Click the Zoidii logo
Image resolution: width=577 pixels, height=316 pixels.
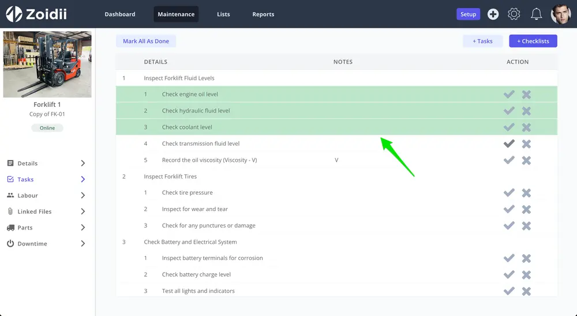coord(36,14)
